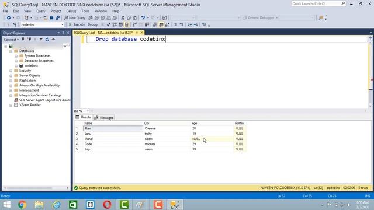Select the Replication tree item
374x210 pixels.
coord(27,80)
